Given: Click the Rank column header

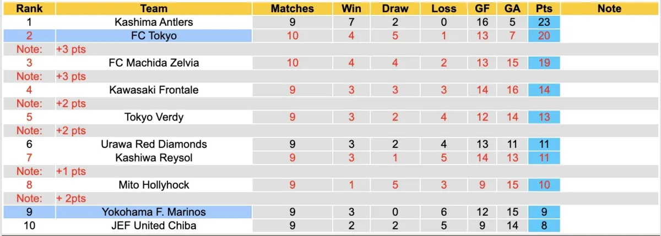Looking at the screenshot, I should click(x=29, y=9).
